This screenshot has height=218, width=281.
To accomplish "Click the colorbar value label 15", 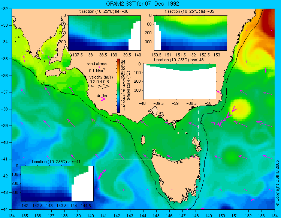I will (x=123, y=94).
